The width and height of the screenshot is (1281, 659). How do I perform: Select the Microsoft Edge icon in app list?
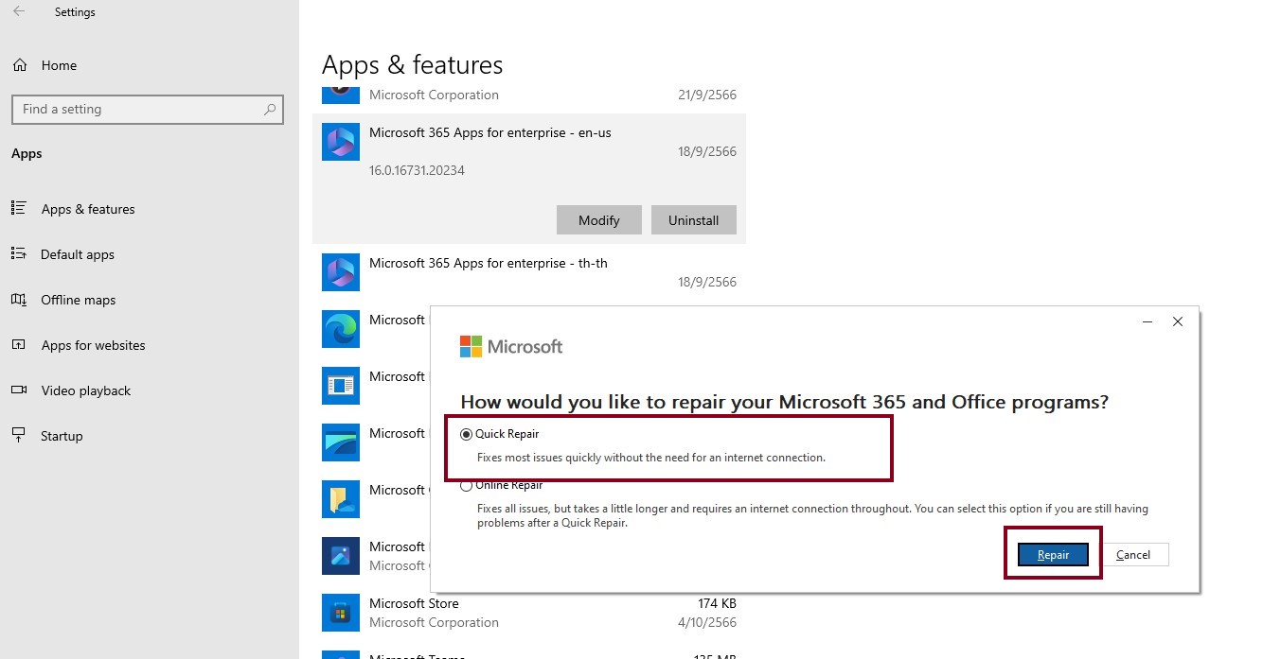pos(340,329)
